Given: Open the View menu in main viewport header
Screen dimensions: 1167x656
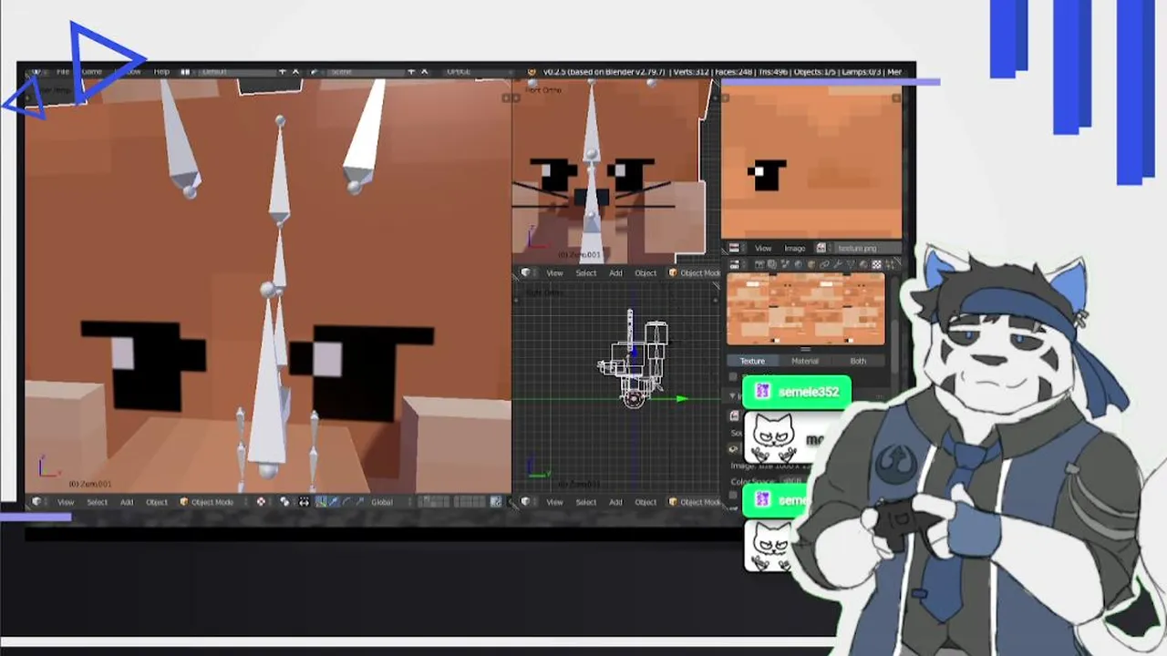Looking at the screenshot, I should pos(66,502).
